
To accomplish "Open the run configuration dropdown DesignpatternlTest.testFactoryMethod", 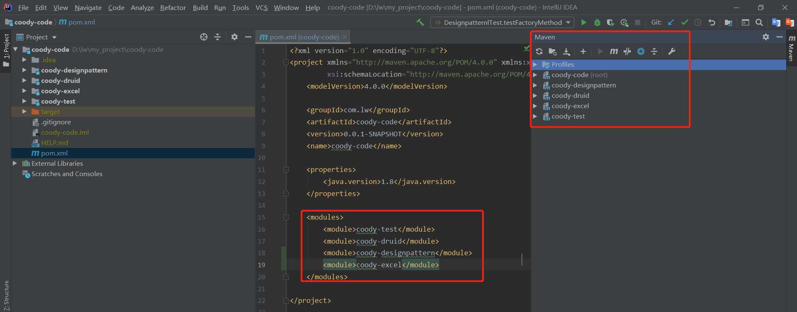I will [x=502, y=22].
